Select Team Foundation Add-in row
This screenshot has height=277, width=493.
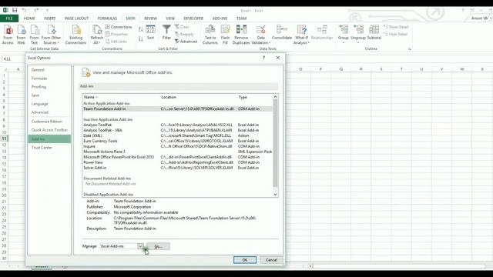pos(178,108)
